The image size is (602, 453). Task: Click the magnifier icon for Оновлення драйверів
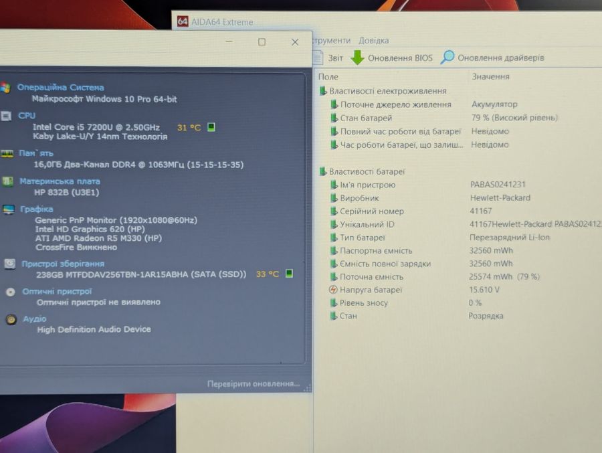click(x=447, y=58)
